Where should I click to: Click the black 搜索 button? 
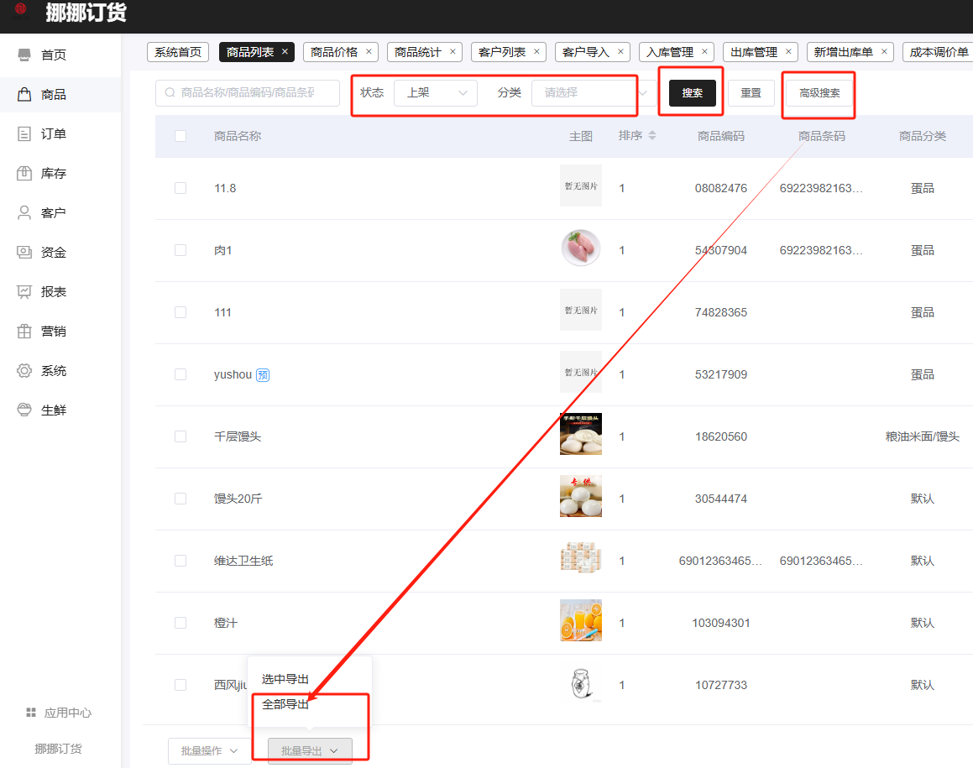tap(692, 93)
